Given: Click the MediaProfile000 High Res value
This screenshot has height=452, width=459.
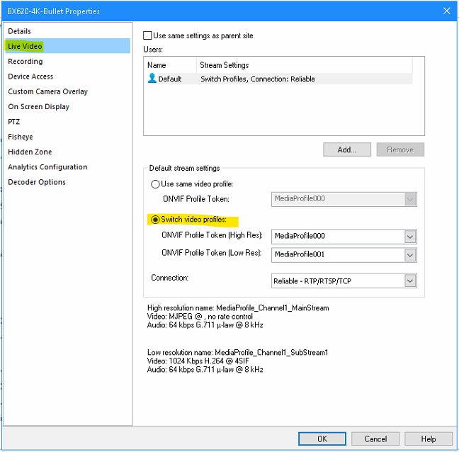Looking at the screenshot, I should click(x=300, y=236).
